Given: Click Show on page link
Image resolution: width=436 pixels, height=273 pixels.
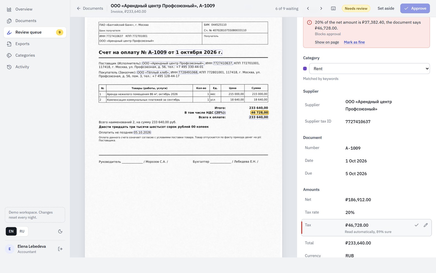Looking at the screenshot, I should (327, 42).
